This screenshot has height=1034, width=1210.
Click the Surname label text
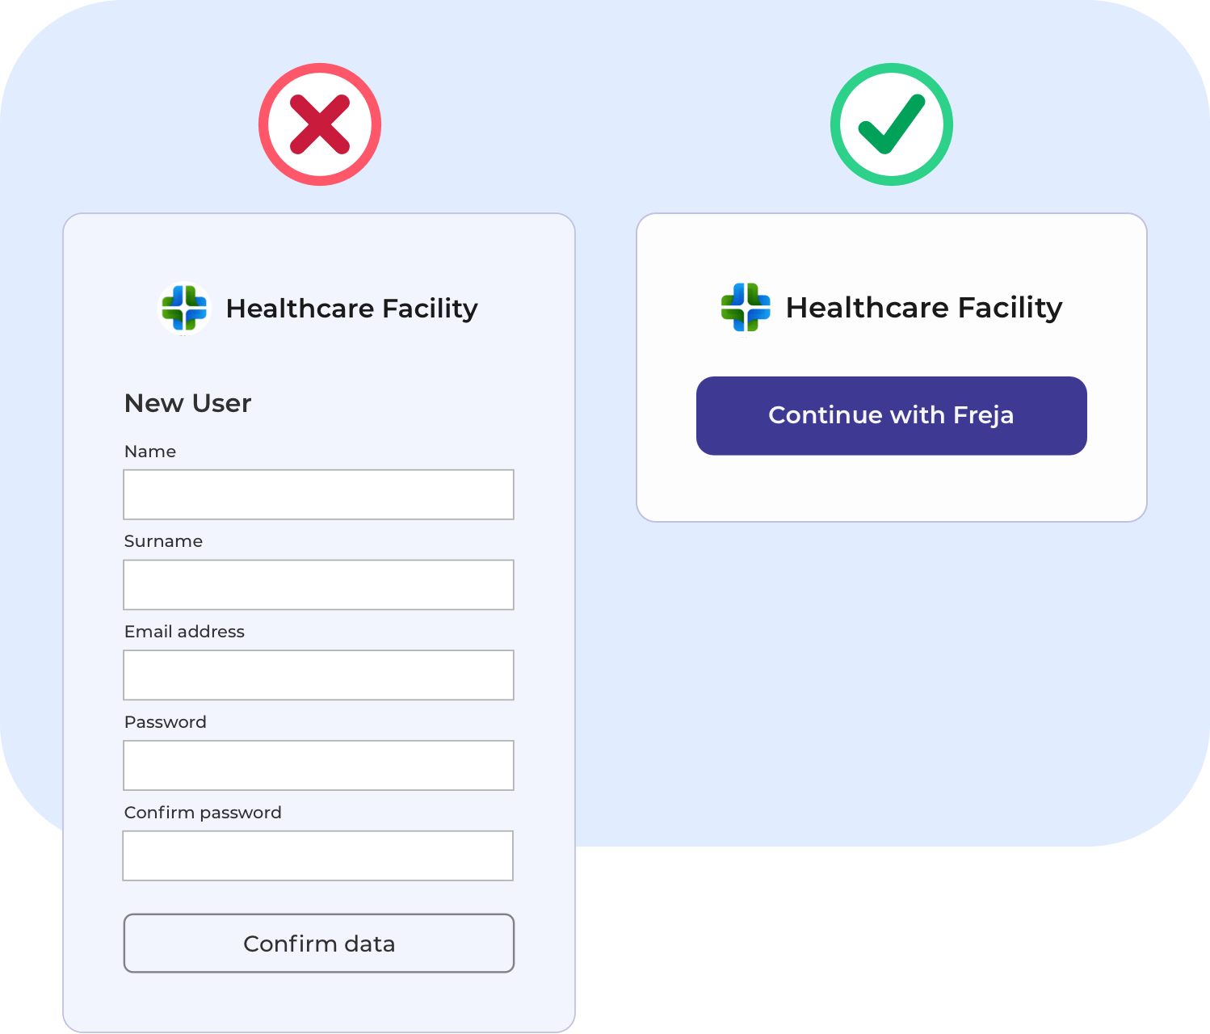coord(163,541)
